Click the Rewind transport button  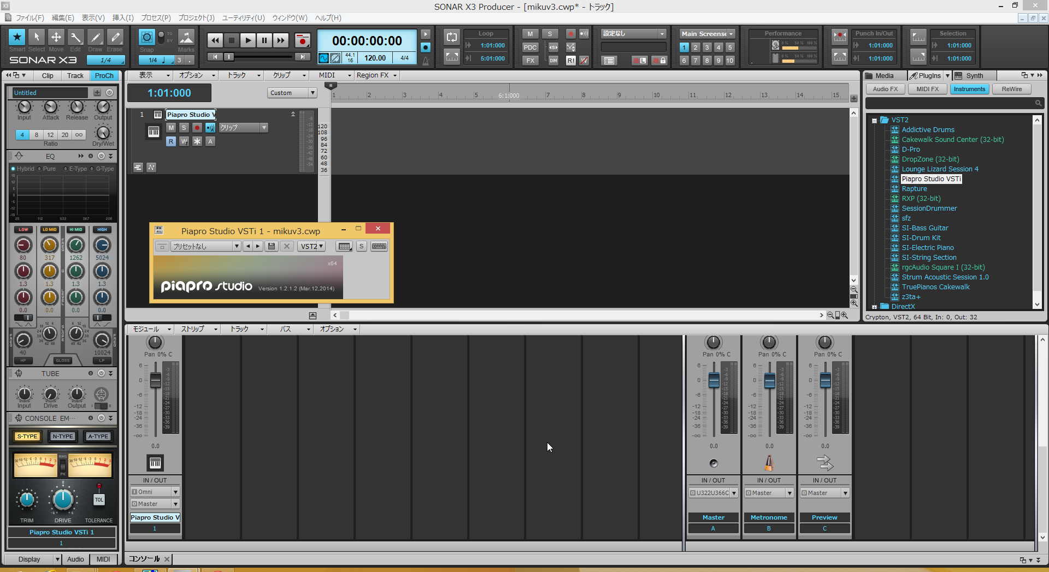(215, 40)
